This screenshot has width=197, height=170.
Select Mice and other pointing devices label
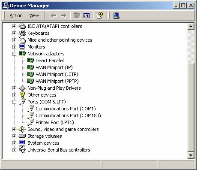coord(60,40)
